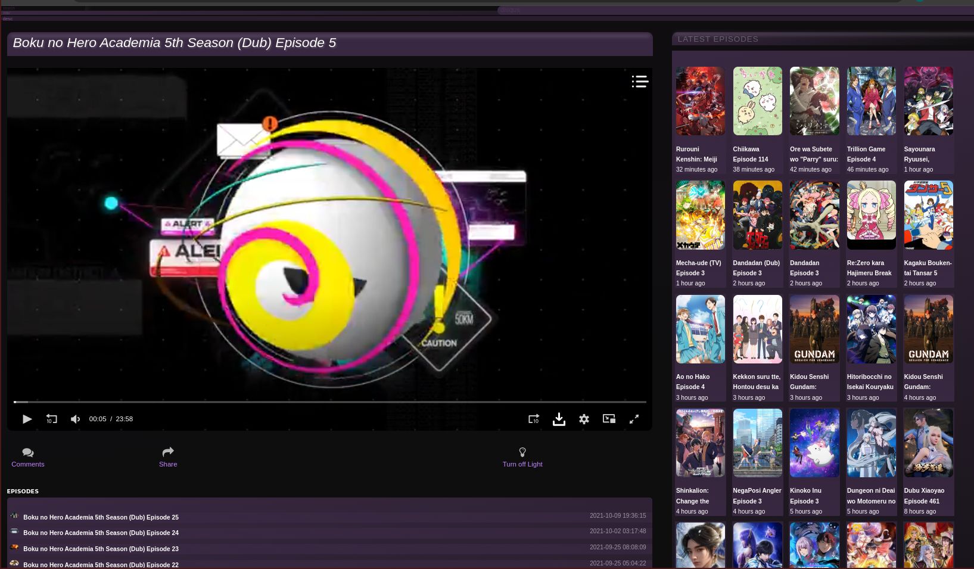This screenshot has width=974, height=569.
Task: Click the LATEST EPISODES header
Action: click(x=718, y=39)
